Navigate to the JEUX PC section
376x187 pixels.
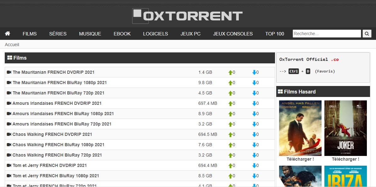[x=190, y=34]
